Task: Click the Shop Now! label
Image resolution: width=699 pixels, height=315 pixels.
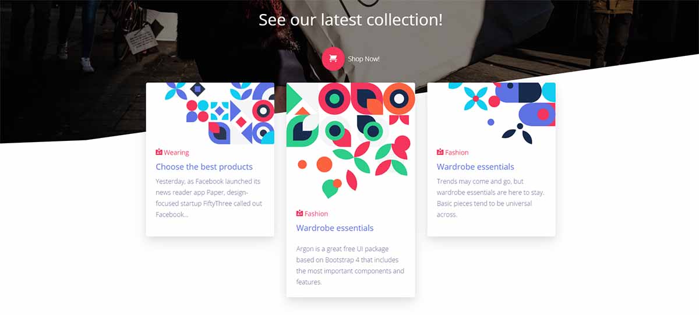Action: tap(363, 59)
